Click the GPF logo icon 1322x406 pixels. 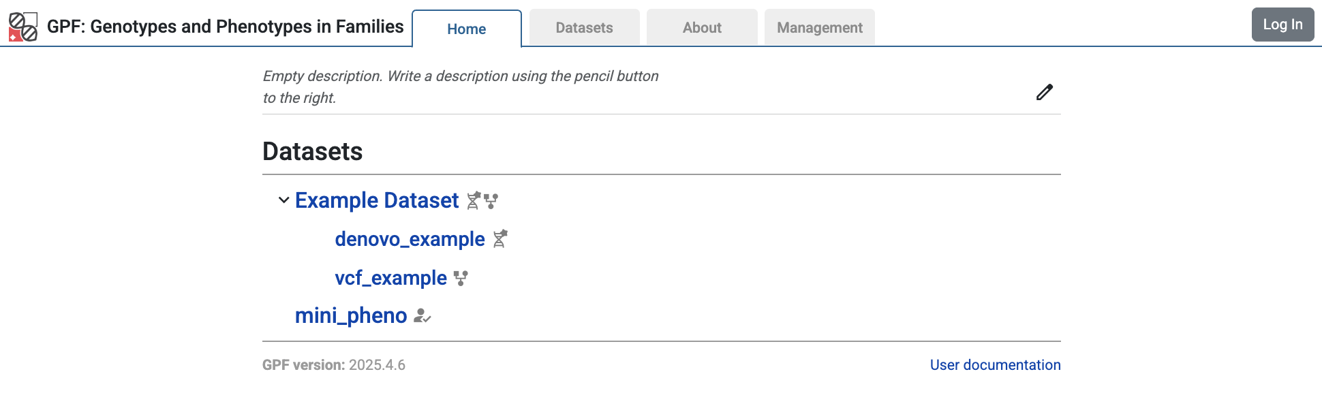[x=22, y=27]
